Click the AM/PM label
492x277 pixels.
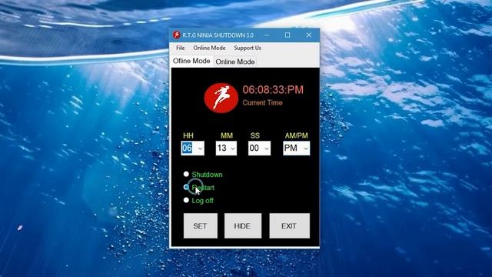pos(296,135)
